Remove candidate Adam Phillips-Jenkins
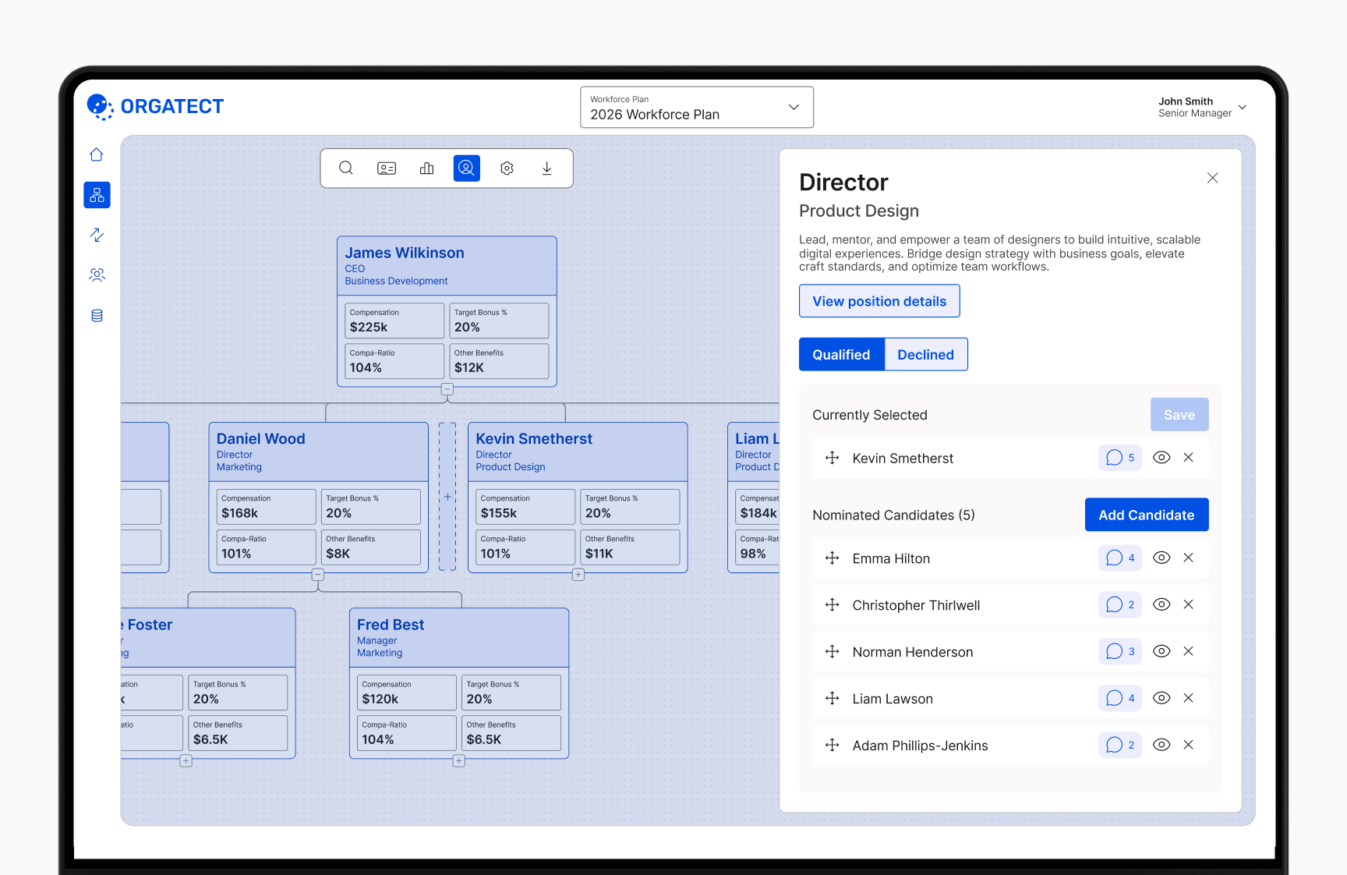This screenshot has height=875, width=1347. [x=1189, y=745]
